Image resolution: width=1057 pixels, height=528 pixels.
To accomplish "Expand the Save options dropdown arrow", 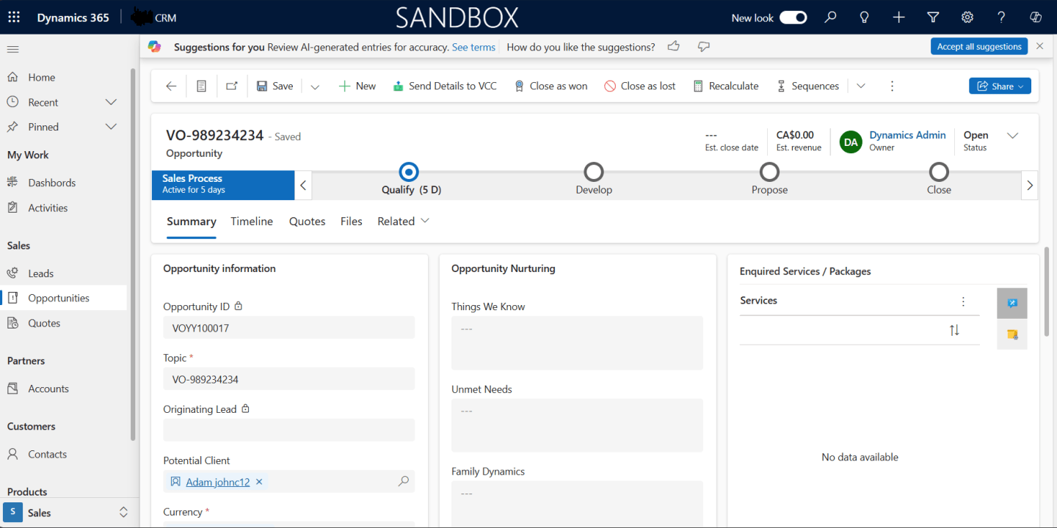I will coord(315,87).
